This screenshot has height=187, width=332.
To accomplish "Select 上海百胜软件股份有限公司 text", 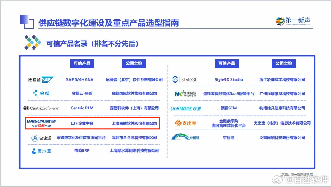I will point(134,123).
